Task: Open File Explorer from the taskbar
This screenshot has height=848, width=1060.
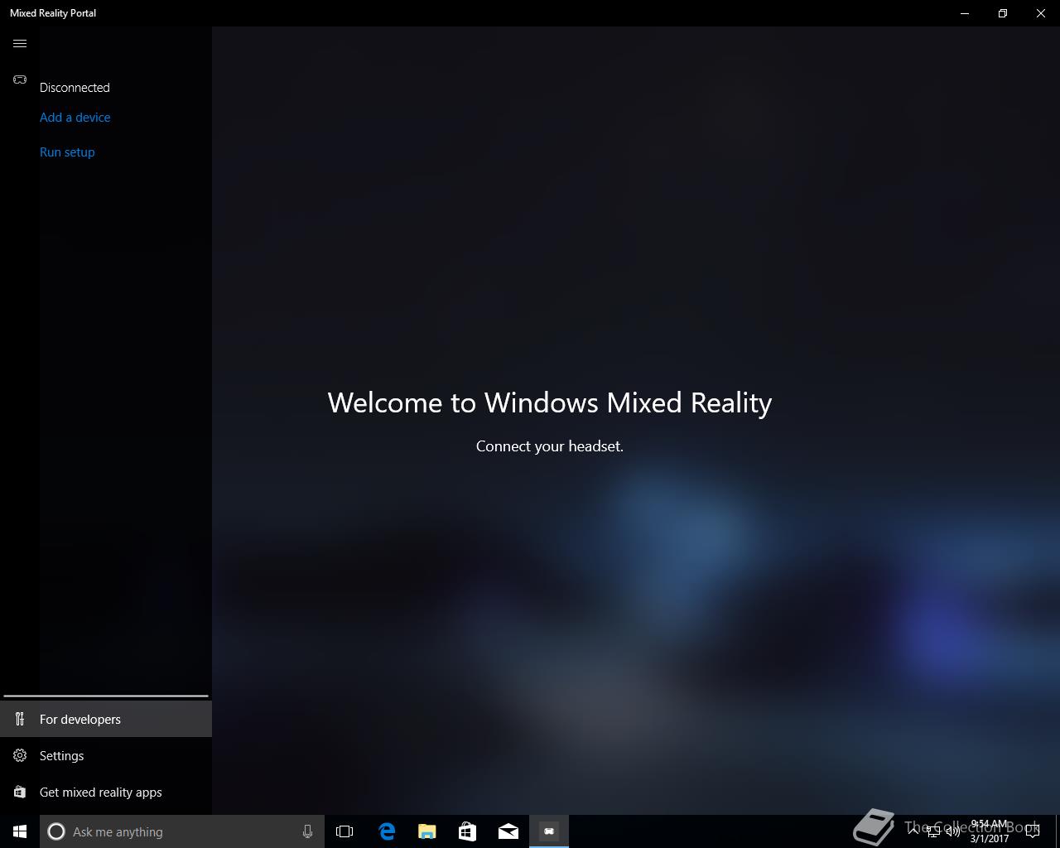Action: (x=426, y=831)
